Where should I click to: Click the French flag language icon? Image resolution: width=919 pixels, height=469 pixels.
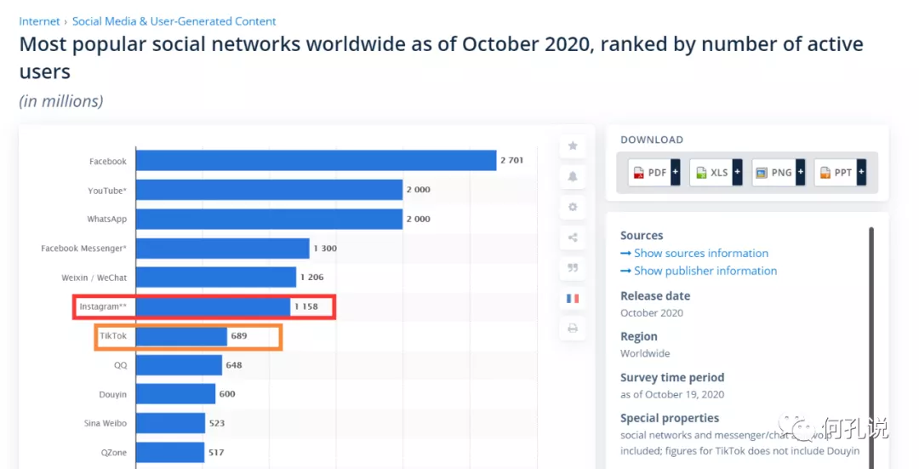click(573, 299)
